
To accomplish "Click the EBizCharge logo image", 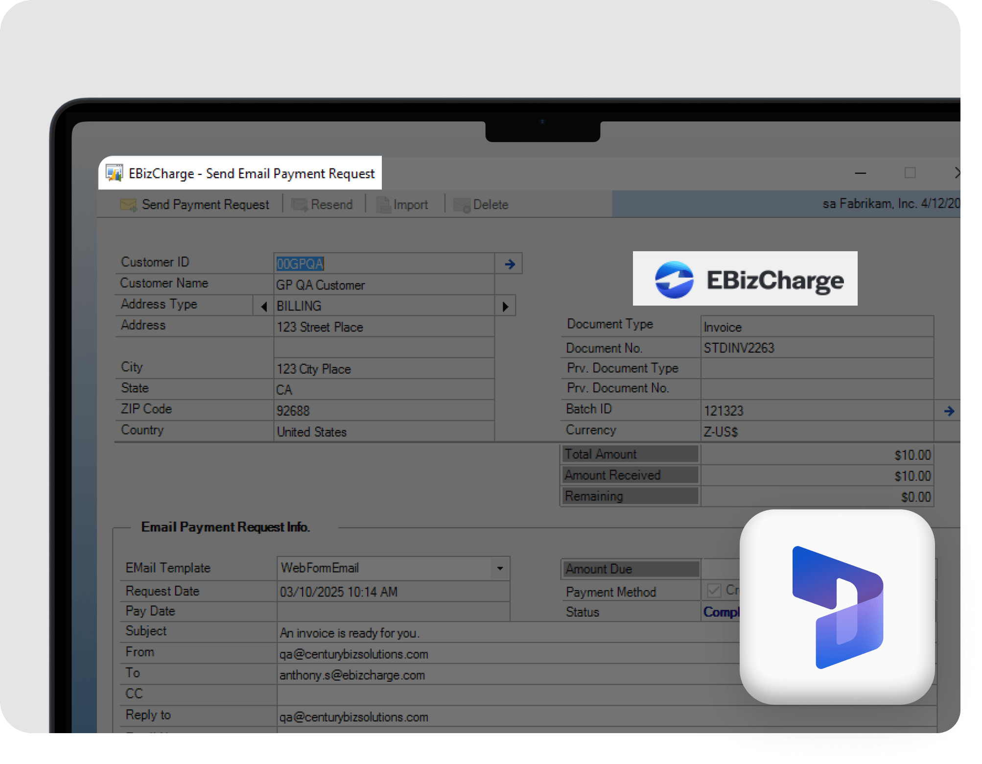I will click(745, 279).
